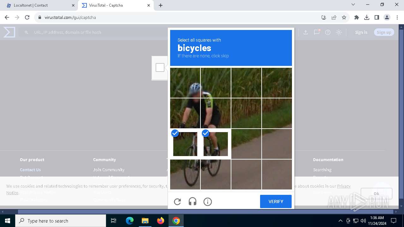
Task: Open the Searching documentation link
Action: tap(322, 170)
